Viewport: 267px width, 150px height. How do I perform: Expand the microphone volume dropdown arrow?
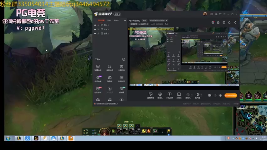192,95
